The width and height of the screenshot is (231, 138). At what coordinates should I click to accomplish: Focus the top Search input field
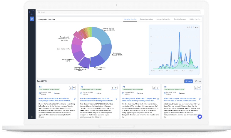(x=119, y=12)
